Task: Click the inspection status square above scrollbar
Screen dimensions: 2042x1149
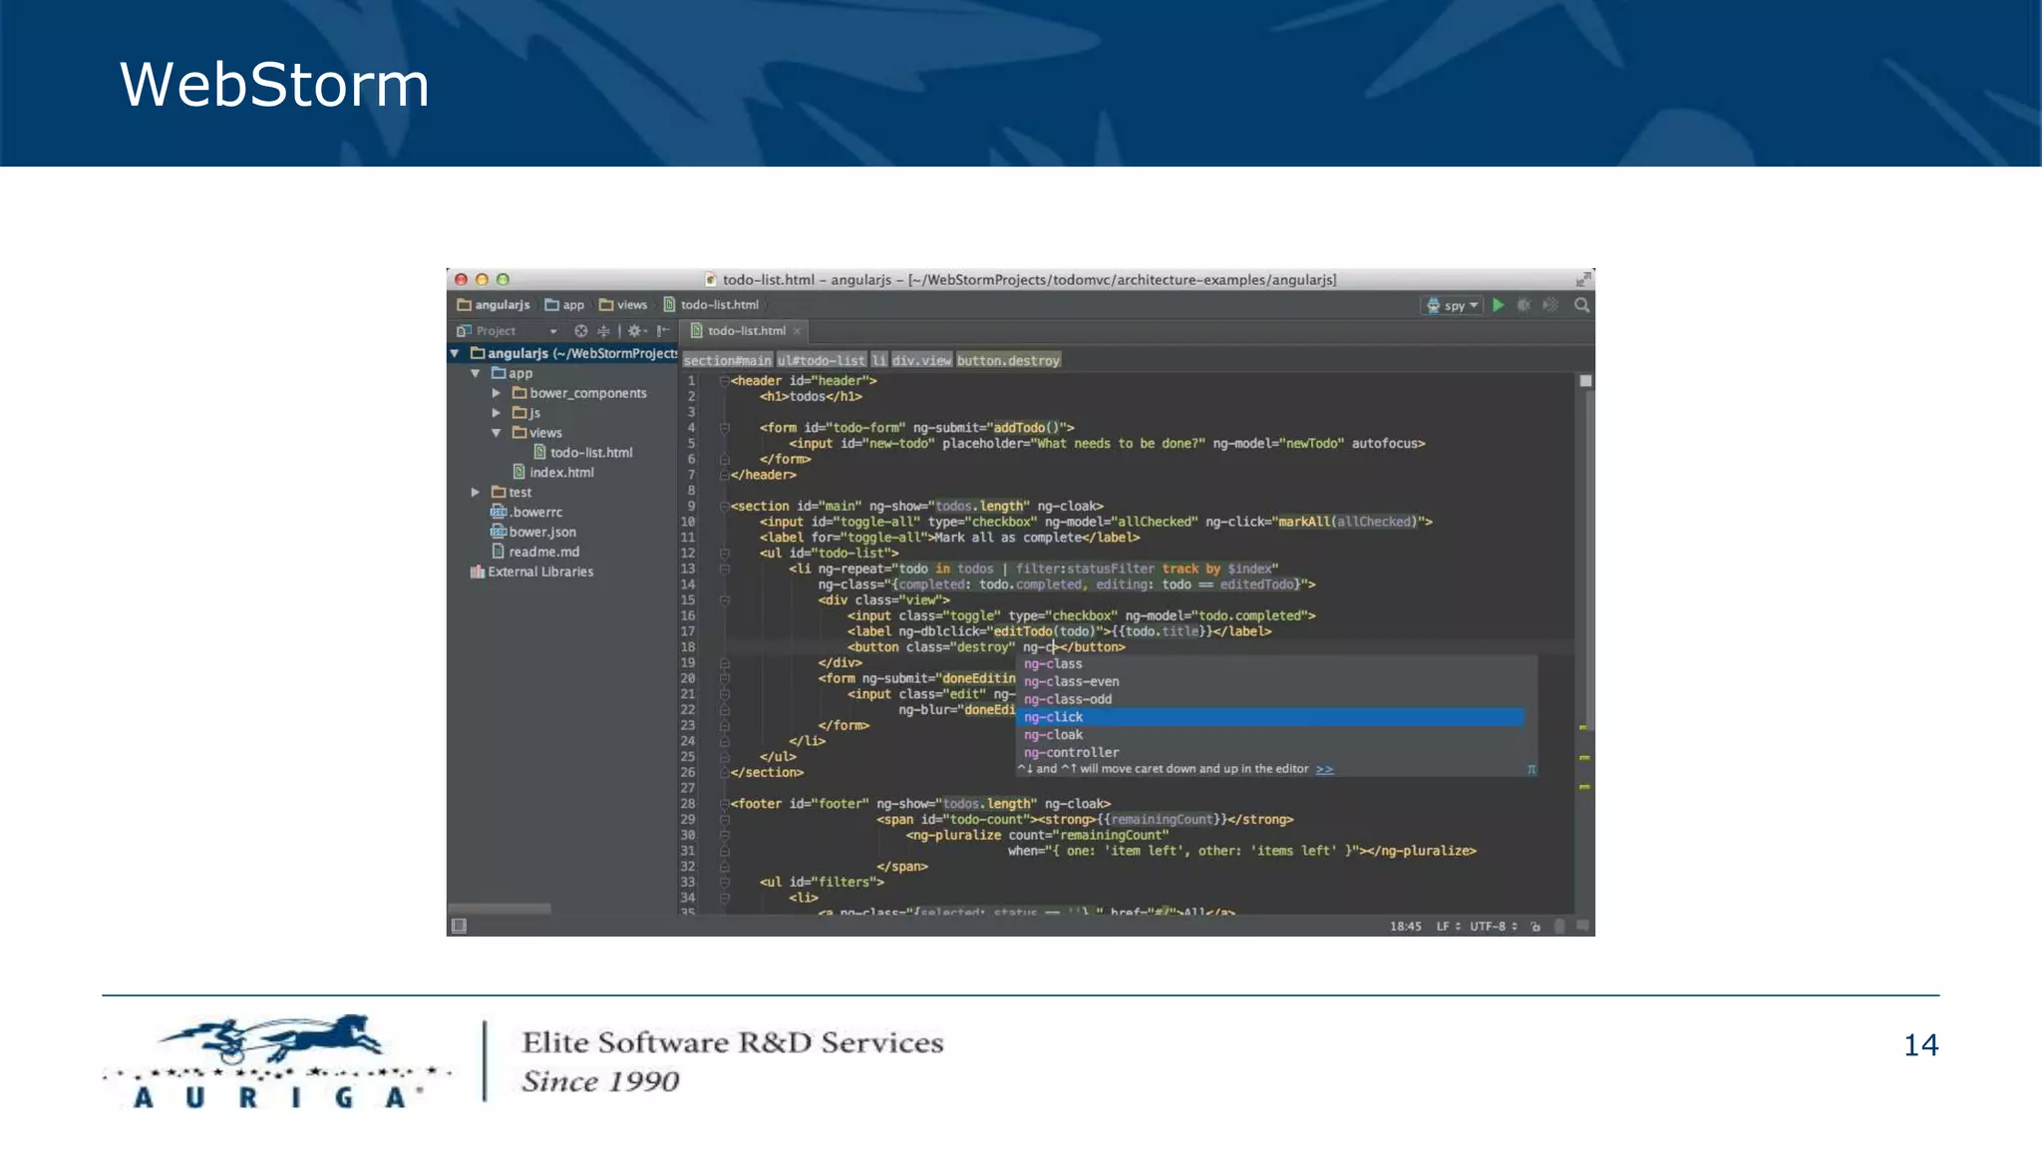Action: pos(1585,381)
